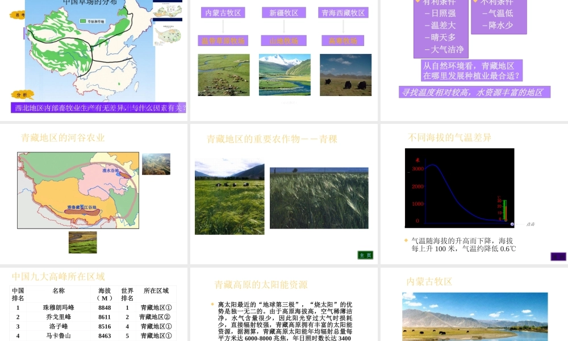
Task: Click the text 气温低
Action: coord(500,14)
